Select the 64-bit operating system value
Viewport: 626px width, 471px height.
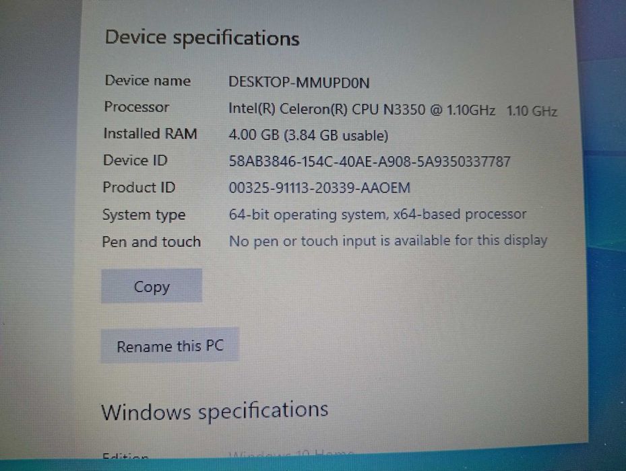click(377, 215)
